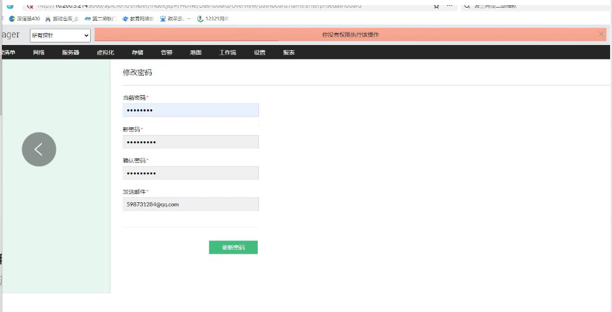The height and width of the screenshot is (312, 612).
Task: Open the 告警 menu
Action: 166,53
